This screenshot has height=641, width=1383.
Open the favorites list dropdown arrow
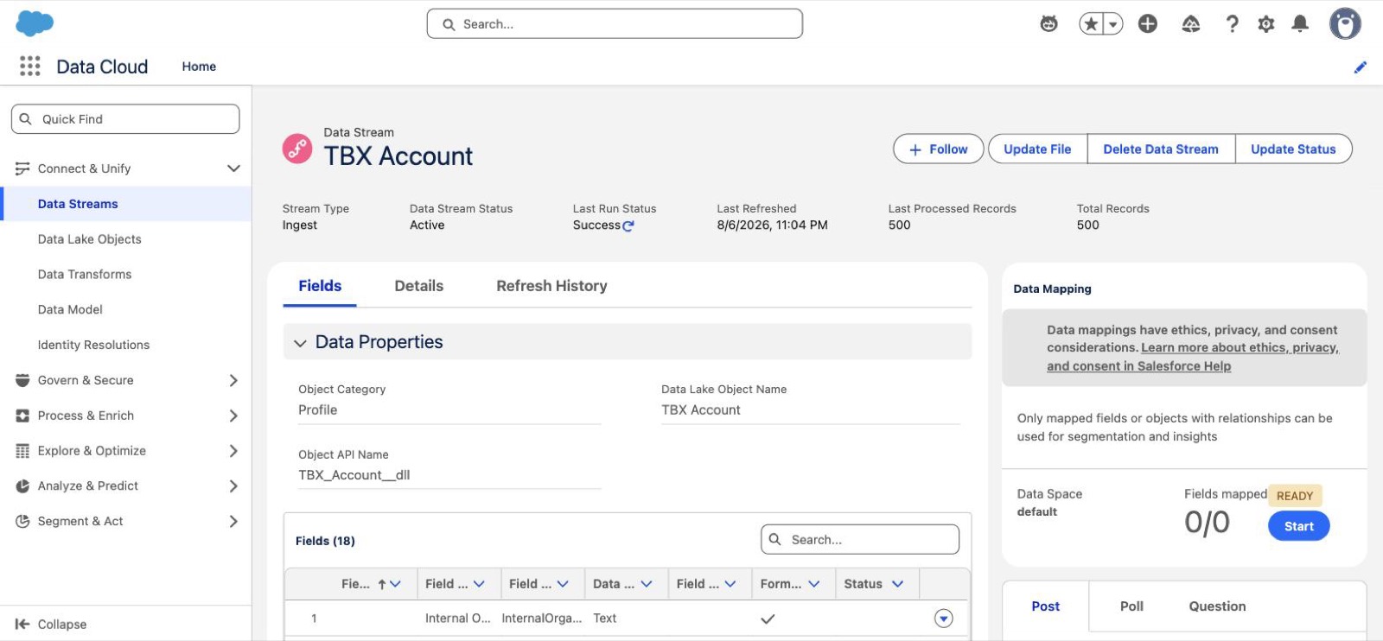tap(1113, 24)
